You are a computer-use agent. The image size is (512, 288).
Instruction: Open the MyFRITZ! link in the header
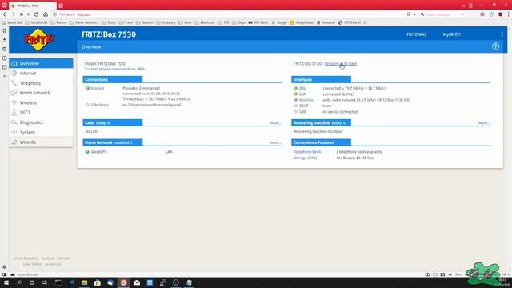tap(451, 34)
